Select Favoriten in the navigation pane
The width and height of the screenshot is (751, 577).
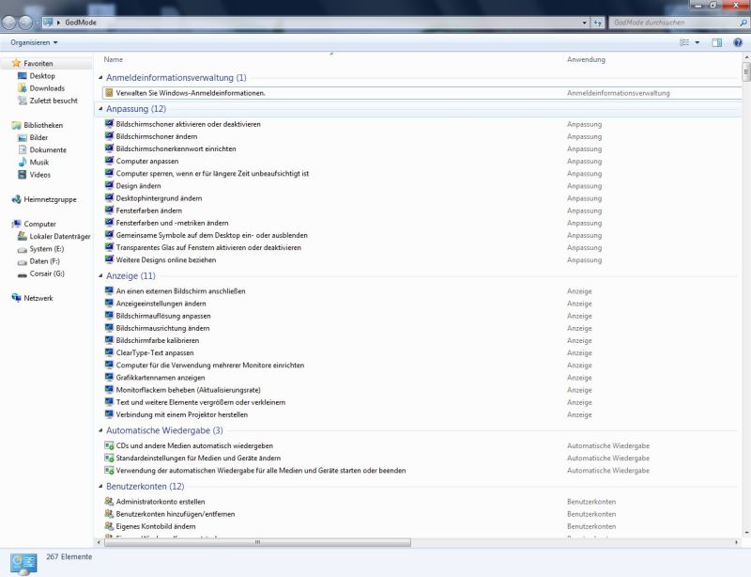[38, 63]
